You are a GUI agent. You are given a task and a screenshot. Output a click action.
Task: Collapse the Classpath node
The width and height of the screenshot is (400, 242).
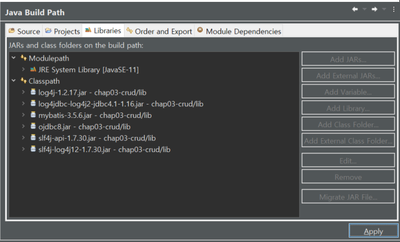(14, 81)
